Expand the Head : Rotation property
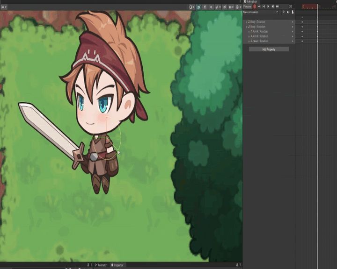The image size is (337, 269). 249,41
